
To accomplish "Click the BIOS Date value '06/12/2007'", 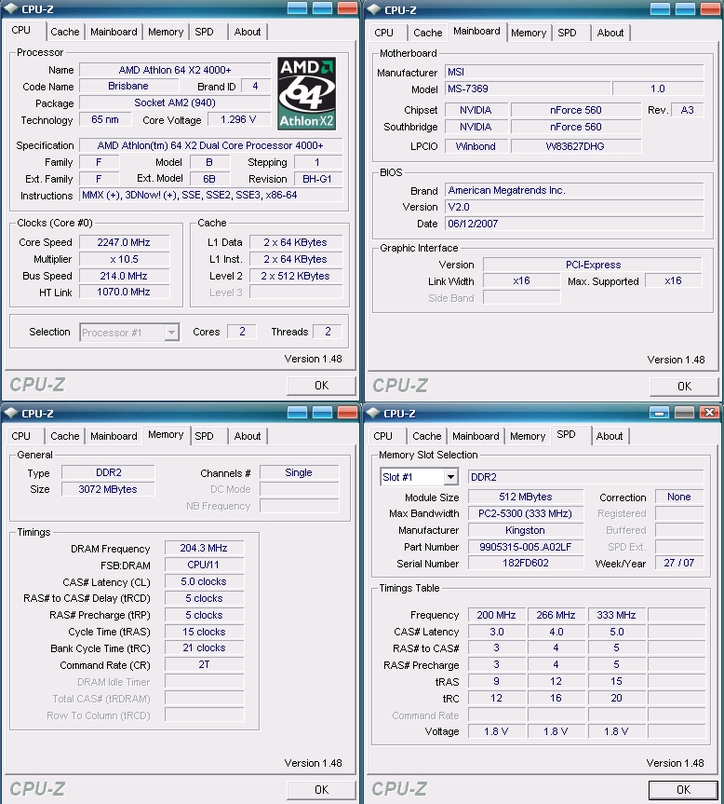I will (x=574, y=224).
